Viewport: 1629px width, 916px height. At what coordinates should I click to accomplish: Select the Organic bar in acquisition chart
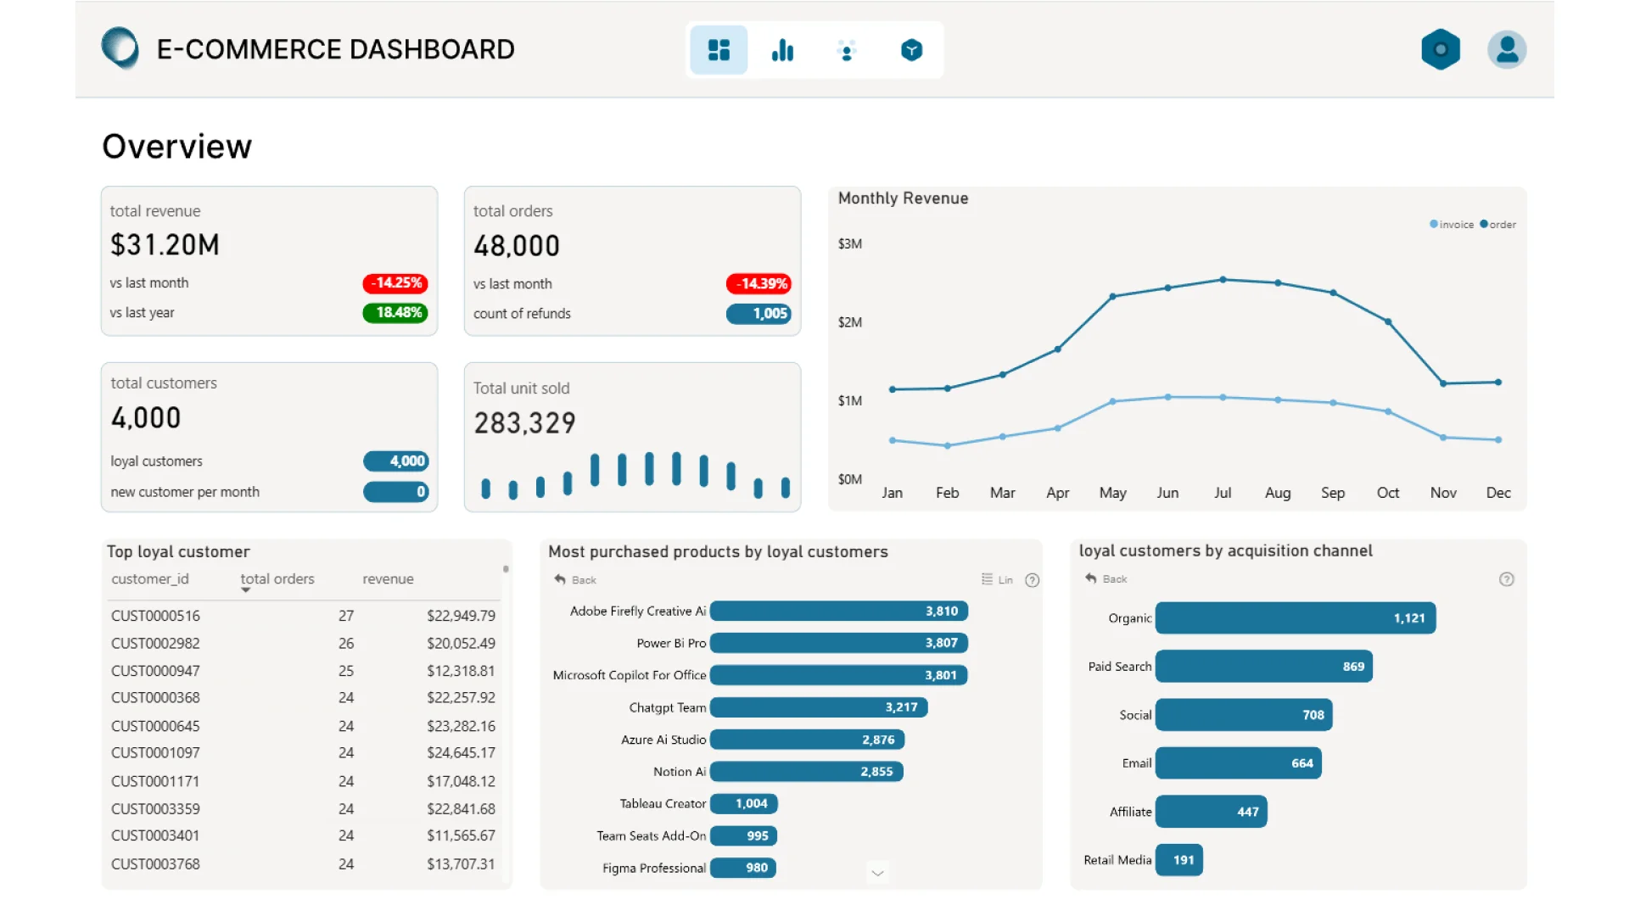[1295, 618]
